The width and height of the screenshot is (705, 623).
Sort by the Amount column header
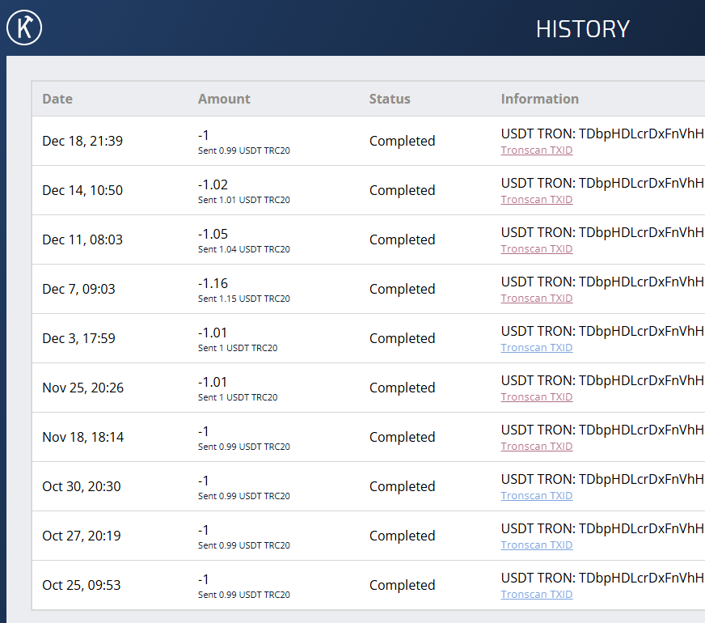[224, 98]
